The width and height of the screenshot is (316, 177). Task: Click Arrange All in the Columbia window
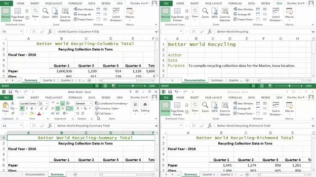click(x=82, y=14)
